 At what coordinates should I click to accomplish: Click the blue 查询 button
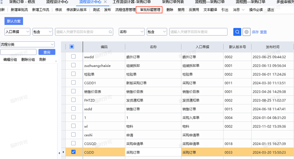coord(47,52)
